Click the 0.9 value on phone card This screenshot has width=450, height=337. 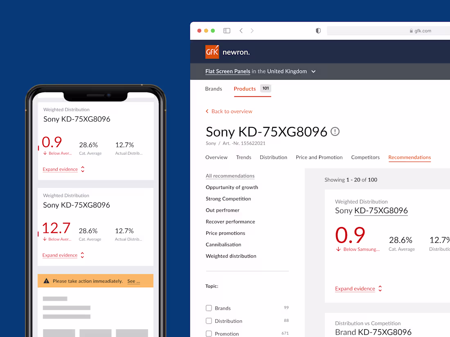[52, 142]
